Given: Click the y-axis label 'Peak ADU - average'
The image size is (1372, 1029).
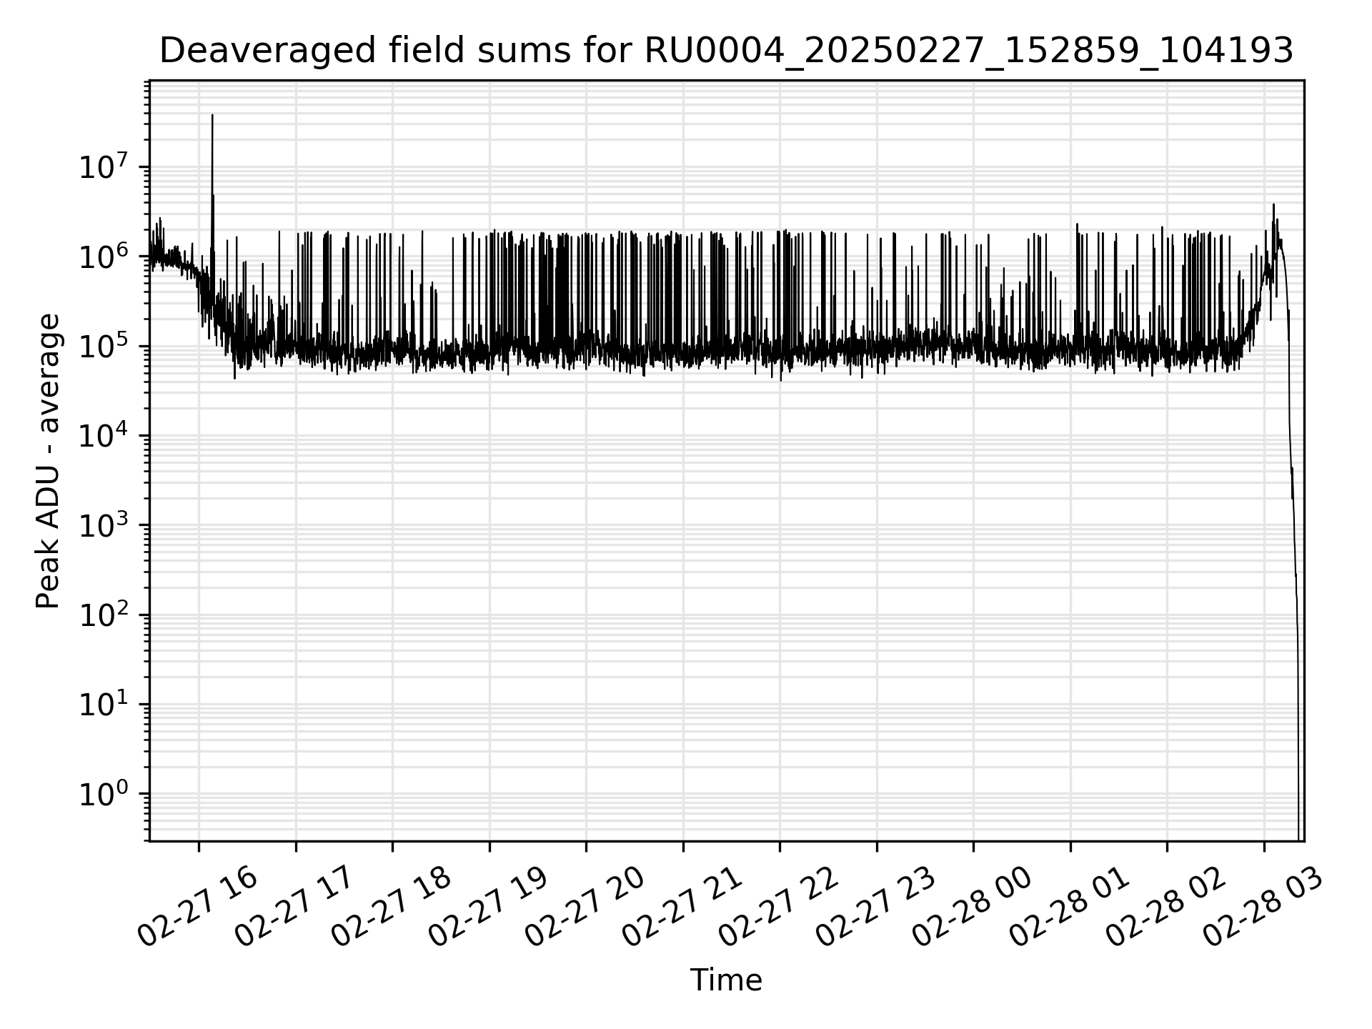Looking at the screenshot, I should (x=48, y=461).
